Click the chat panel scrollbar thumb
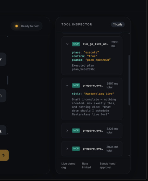The image size is (148, 181). click(x=8, y=80)
